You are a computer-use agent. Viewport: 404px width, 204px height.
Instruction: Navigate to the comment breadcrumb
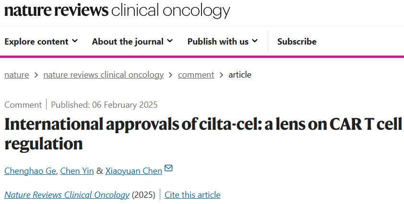(x=196, y=75)
